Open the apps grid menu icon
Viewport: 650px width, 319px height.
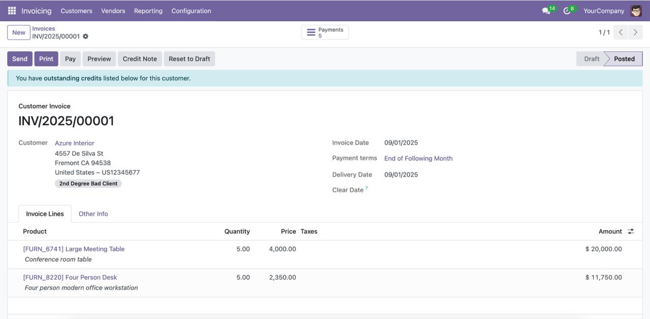[x=12, y=11]
